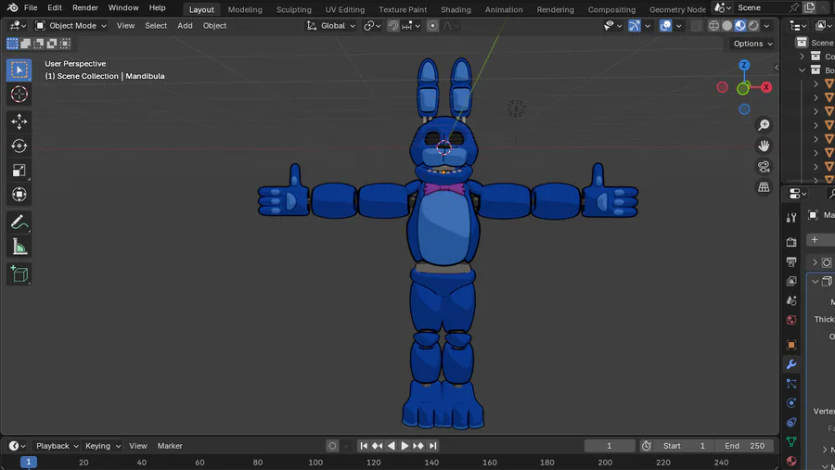Select the Add Cube tool
The height and width of the screenshot is (470, 835).
click(x=19, y=274)
